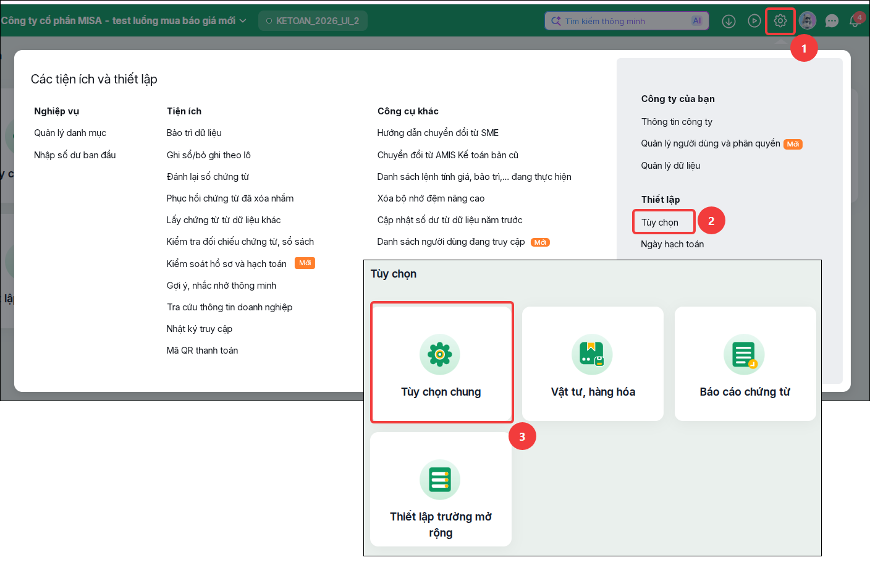
Task: Open Lấy chứng từ từ dữ liệu khác
Action: [223, 220]
